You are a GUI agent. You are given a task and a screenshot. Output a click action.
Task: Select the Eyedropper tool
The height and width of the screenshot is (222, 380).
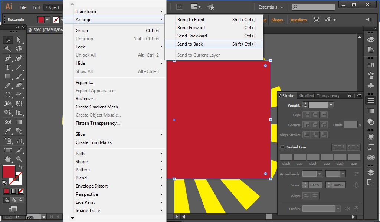8,130
